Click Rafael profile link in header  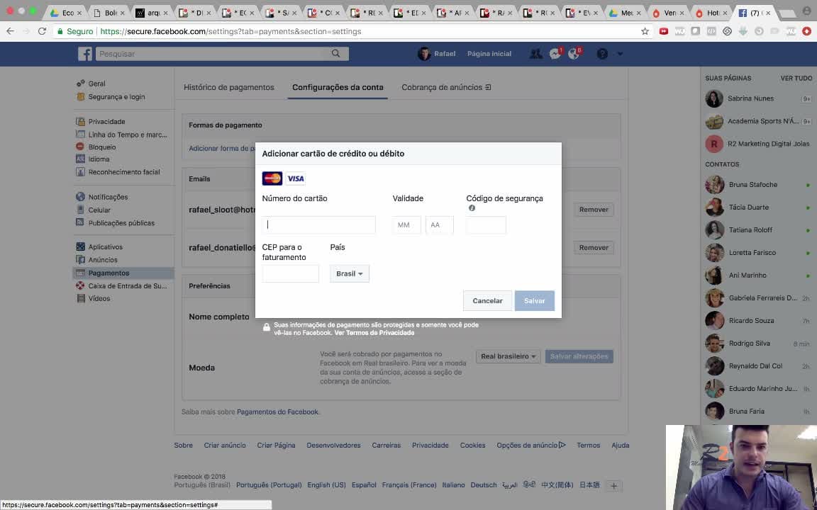tap(437, 54)
